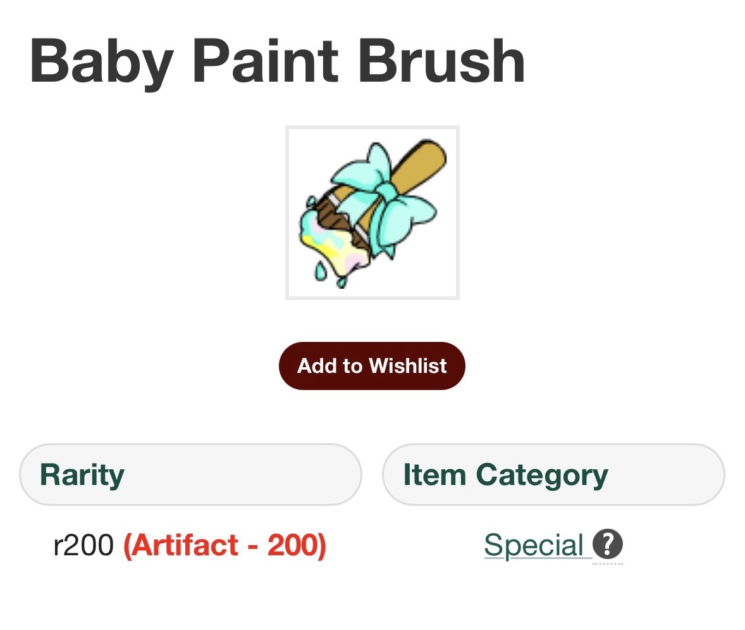Image resolution: width=745 pixels, height=630 pixels.
Task: Click the word "Wishlist" on the button
Action: pos(408,366)
